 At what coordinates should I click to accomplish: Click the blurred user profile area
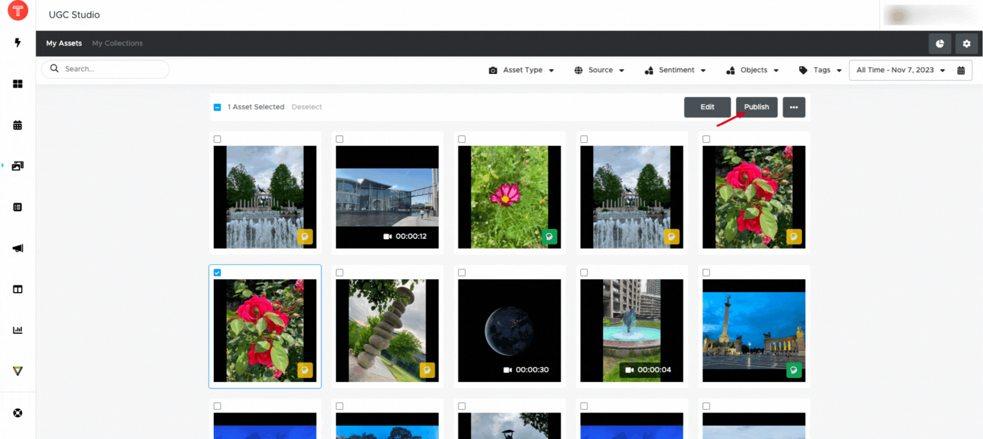930,15
